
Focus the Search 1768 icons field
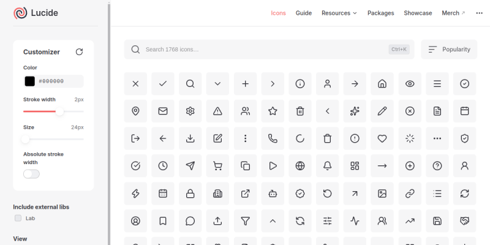coord(269,50)
